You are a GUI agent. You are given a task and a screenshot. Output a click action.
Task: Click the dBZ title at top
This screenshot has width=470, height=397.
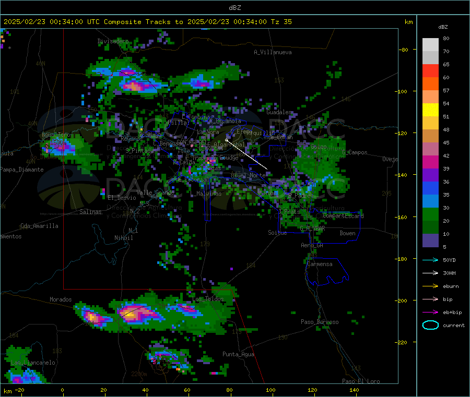(234, 8)
